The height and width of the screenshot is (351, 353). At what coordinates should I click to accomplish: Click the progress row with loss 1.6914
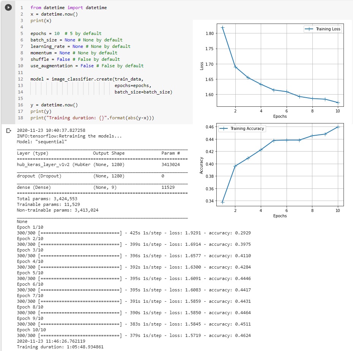click(x=134, y=244)
